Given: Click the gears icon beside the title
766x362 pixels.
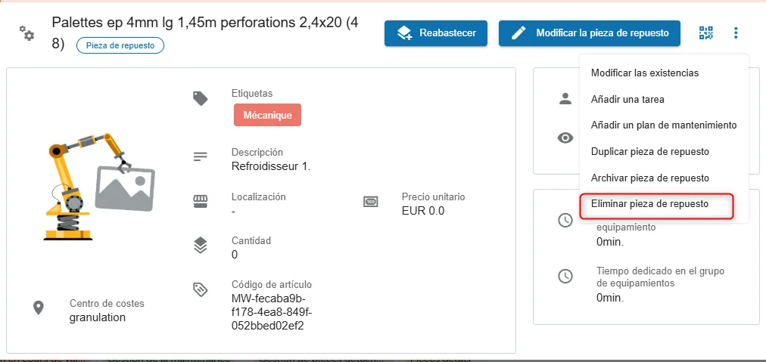Looking at the screenshot, I should (27, 32).
